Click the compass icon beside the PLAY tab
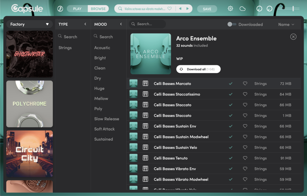The height and width of the screenshot is (196, 307). (60, 9)
